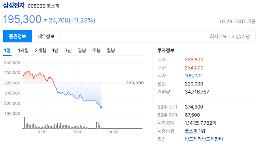This screenshot has height=146, width=260.
Task: Click the 코스피 market rank link
Action: pyautogui.click(x=191, y=131)
